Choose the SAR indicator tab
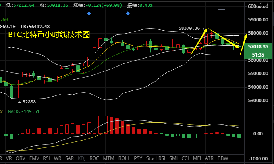The height and width of the screenshot is (164, 274). coord(69,158)
